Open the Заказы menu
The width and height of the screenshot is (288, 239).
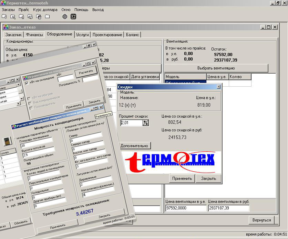(x=8, y=10)
